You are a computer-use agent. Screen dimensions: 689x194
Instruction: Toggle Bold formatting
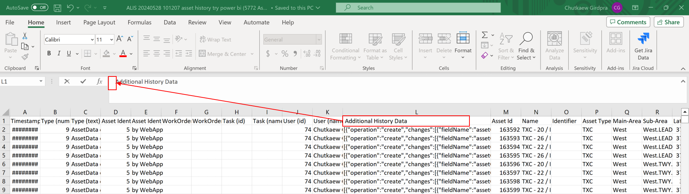pyautogui.click(x=49, y=54)
